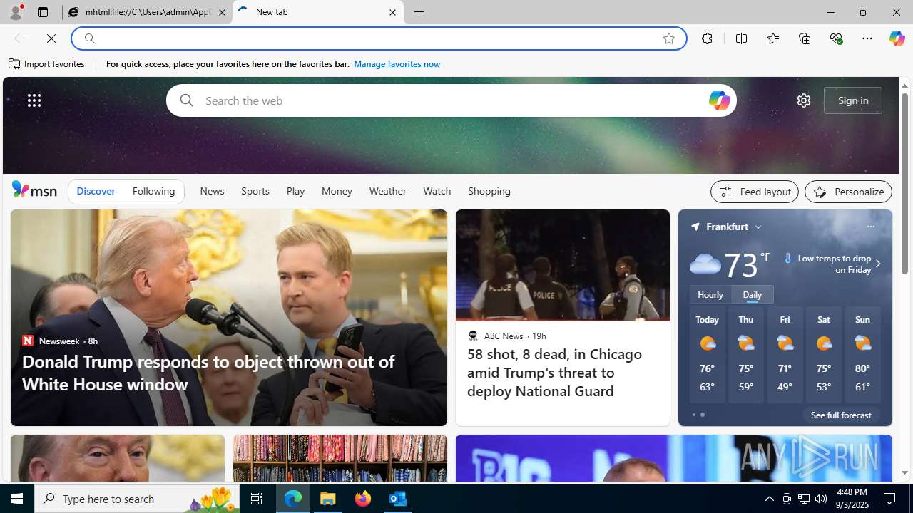Expand Frankfurt location dropdown

pyautogui.click(x=758, y=227)
